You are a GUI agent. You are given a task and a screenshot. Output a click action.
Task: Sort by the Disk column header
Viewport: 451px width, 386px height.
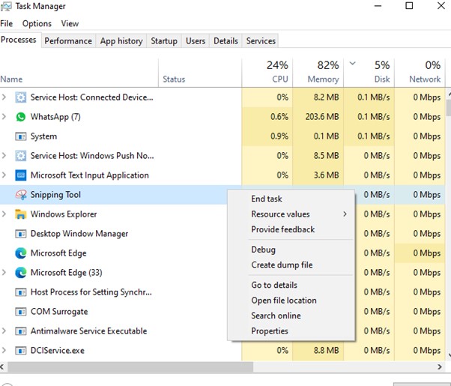(x=369, y=73)
